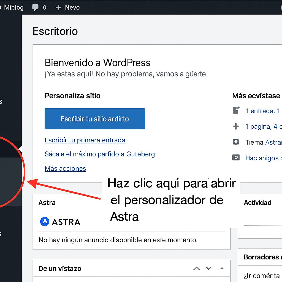The height and width of the screenshot is (282, 282).
Task: Click the plus icon beside 1 página
Action: (236, 126)
